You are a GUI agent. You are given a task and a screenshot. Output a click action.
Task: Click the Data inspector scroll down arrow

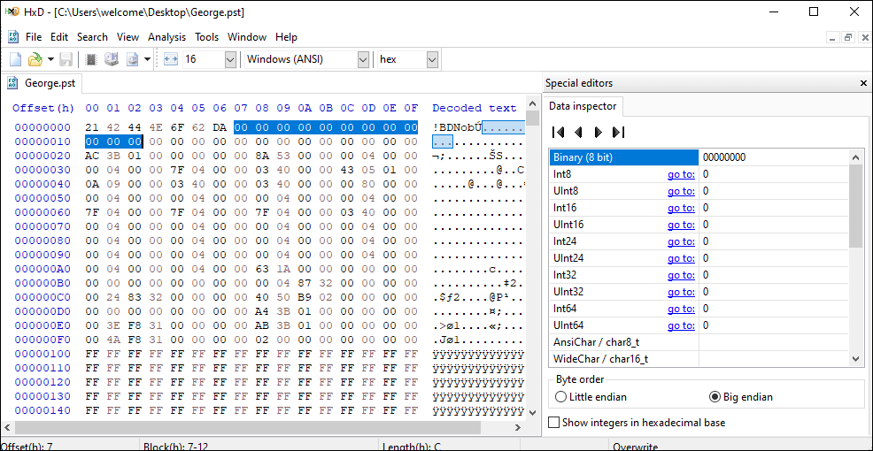[x=856, y=359]
